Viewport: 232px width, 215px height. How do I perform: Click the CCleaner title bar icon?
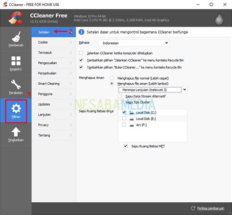coord(5,4)
